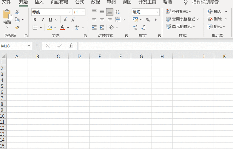Click the wén phonetic guide icon
The image size is (233, 149).
tap(77, 27)
